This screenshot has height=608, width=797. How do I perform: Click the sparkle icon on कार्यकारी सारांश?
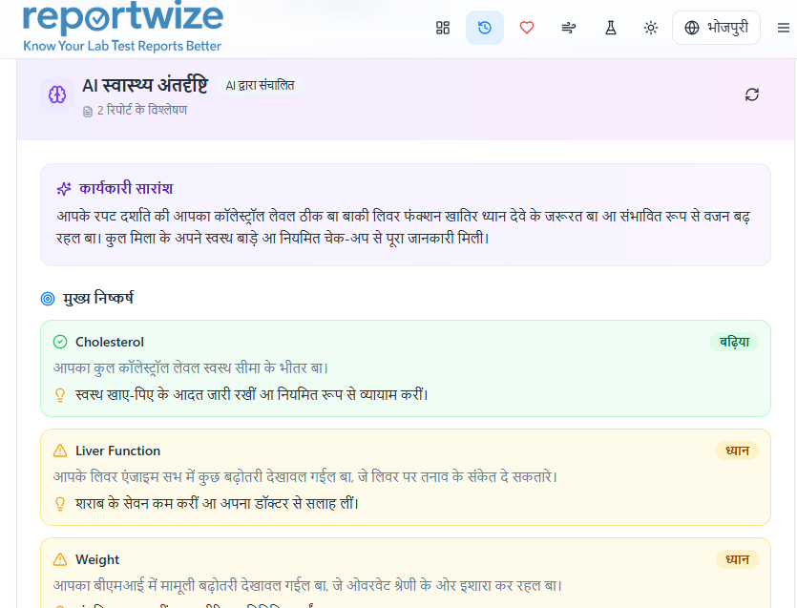[64, 187]
